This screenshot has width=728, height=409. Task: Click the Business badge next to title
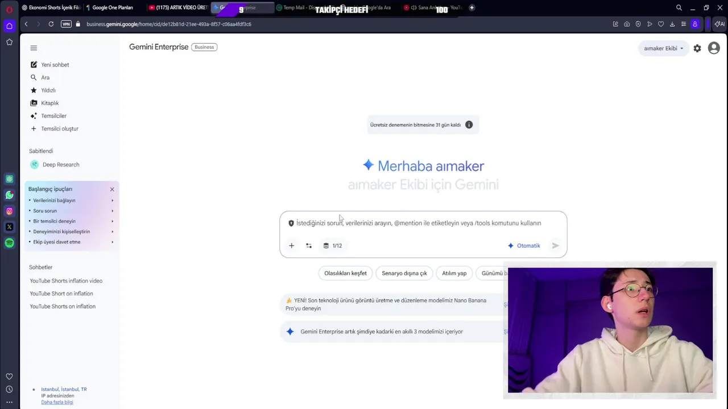click(x=204, y=47)
